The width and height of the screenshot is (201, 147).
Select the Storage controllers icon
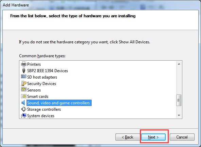(x=23, y=109)
